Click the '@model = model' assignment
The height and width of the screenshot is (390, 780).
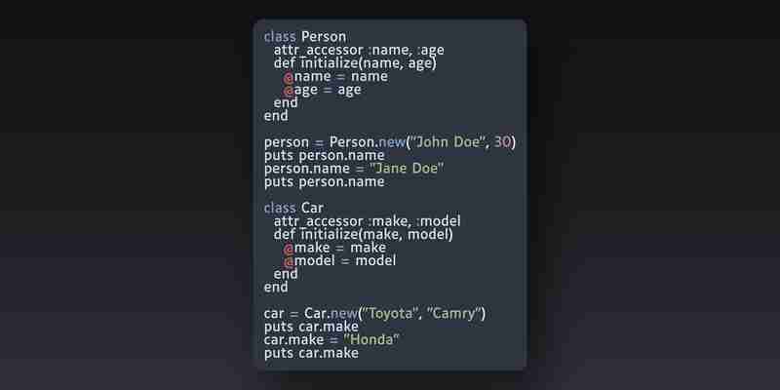[x=339, y=260]
